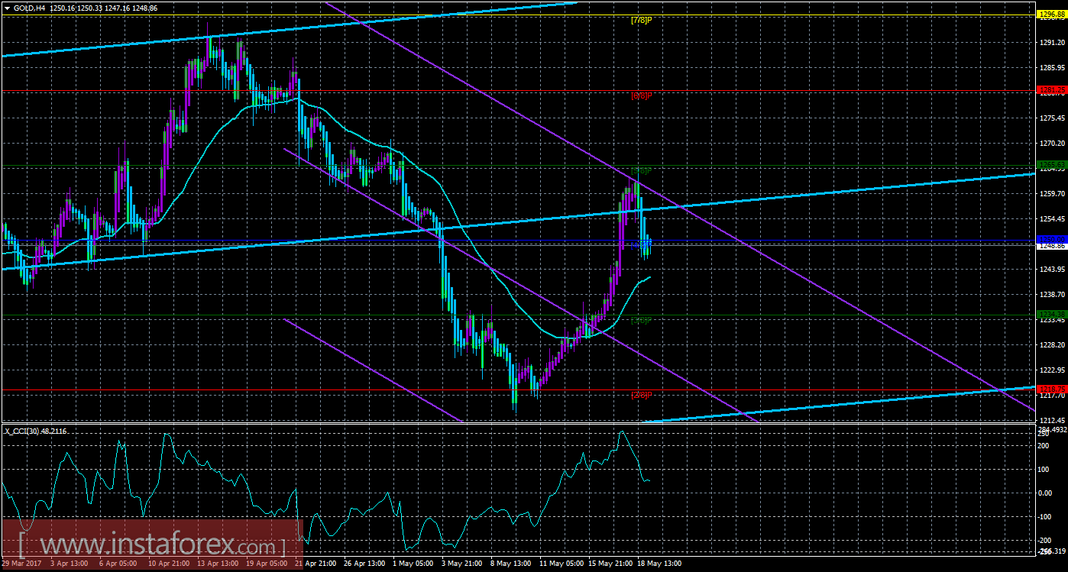Click the 11 May 05:00 time label
This screenshot has width=1068, height=572.
point(563,564)
